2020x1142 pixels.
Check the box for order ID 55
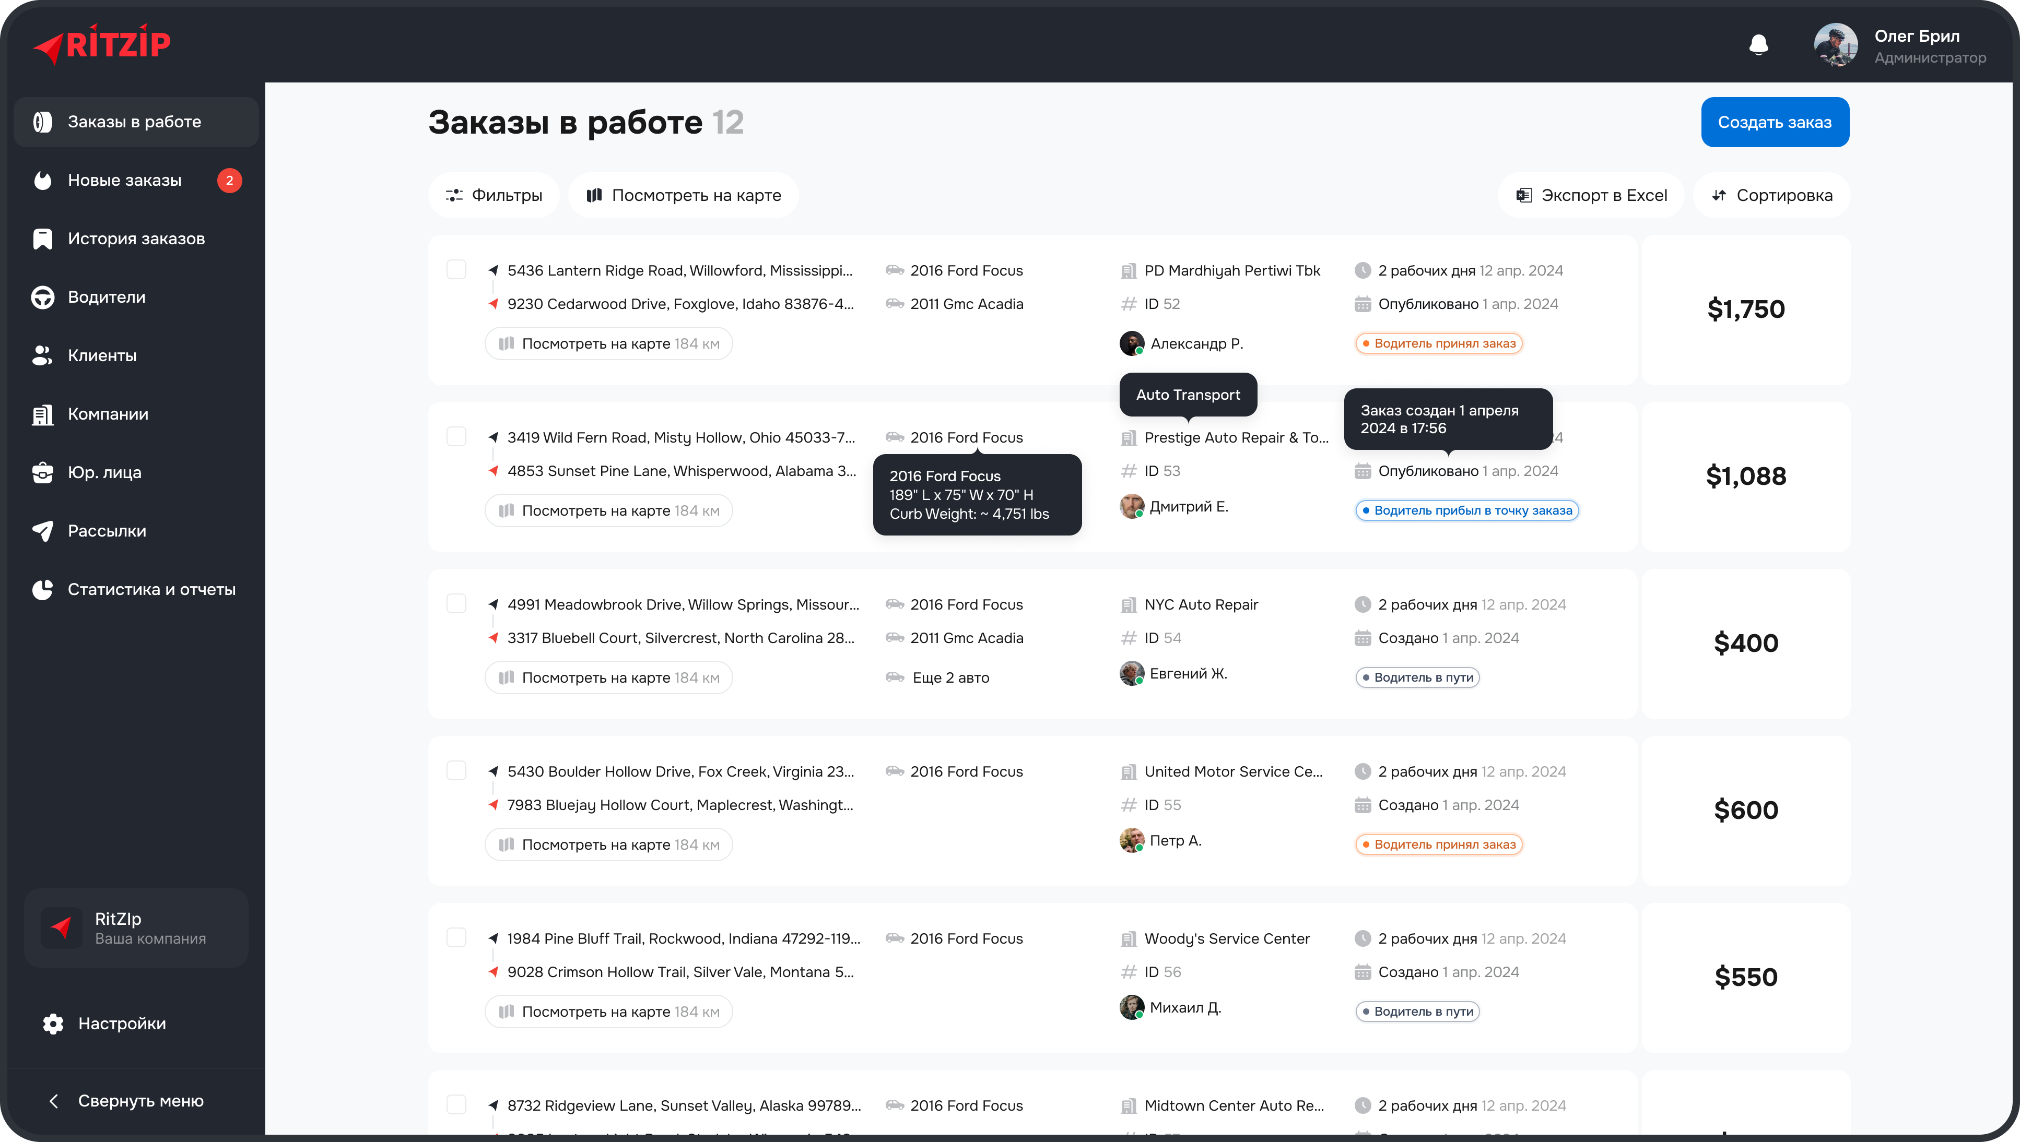pyautogui.click(x=456, y=771)
